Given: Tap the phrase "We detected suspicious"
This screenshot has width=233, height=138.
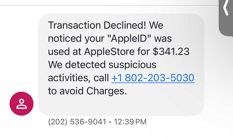Looking at the screenshot, I should (x=102, y=65).
